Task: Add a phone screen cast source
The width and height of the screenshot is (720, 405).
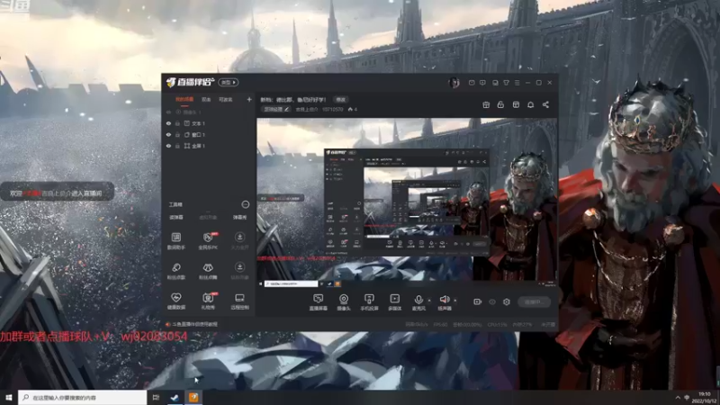Action: pyautogui.click(x=369, y=302)
